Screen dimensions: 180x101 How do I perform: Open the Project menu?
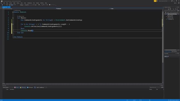[x=11, y=3]
